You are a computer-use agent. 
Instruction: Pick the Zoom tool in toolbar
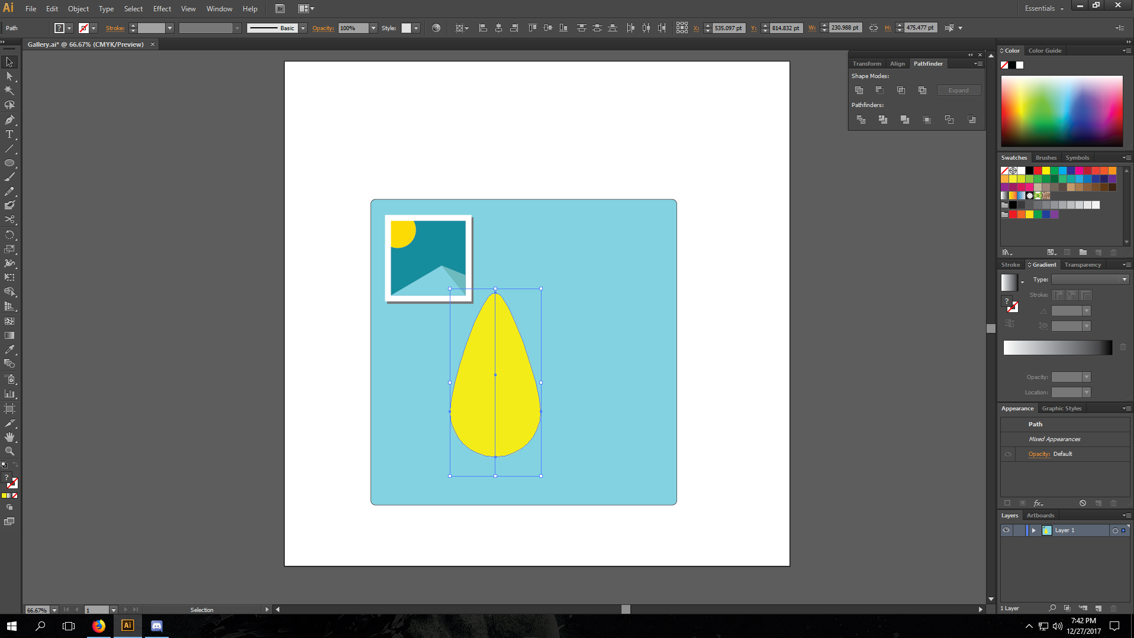tap(9, 451)
